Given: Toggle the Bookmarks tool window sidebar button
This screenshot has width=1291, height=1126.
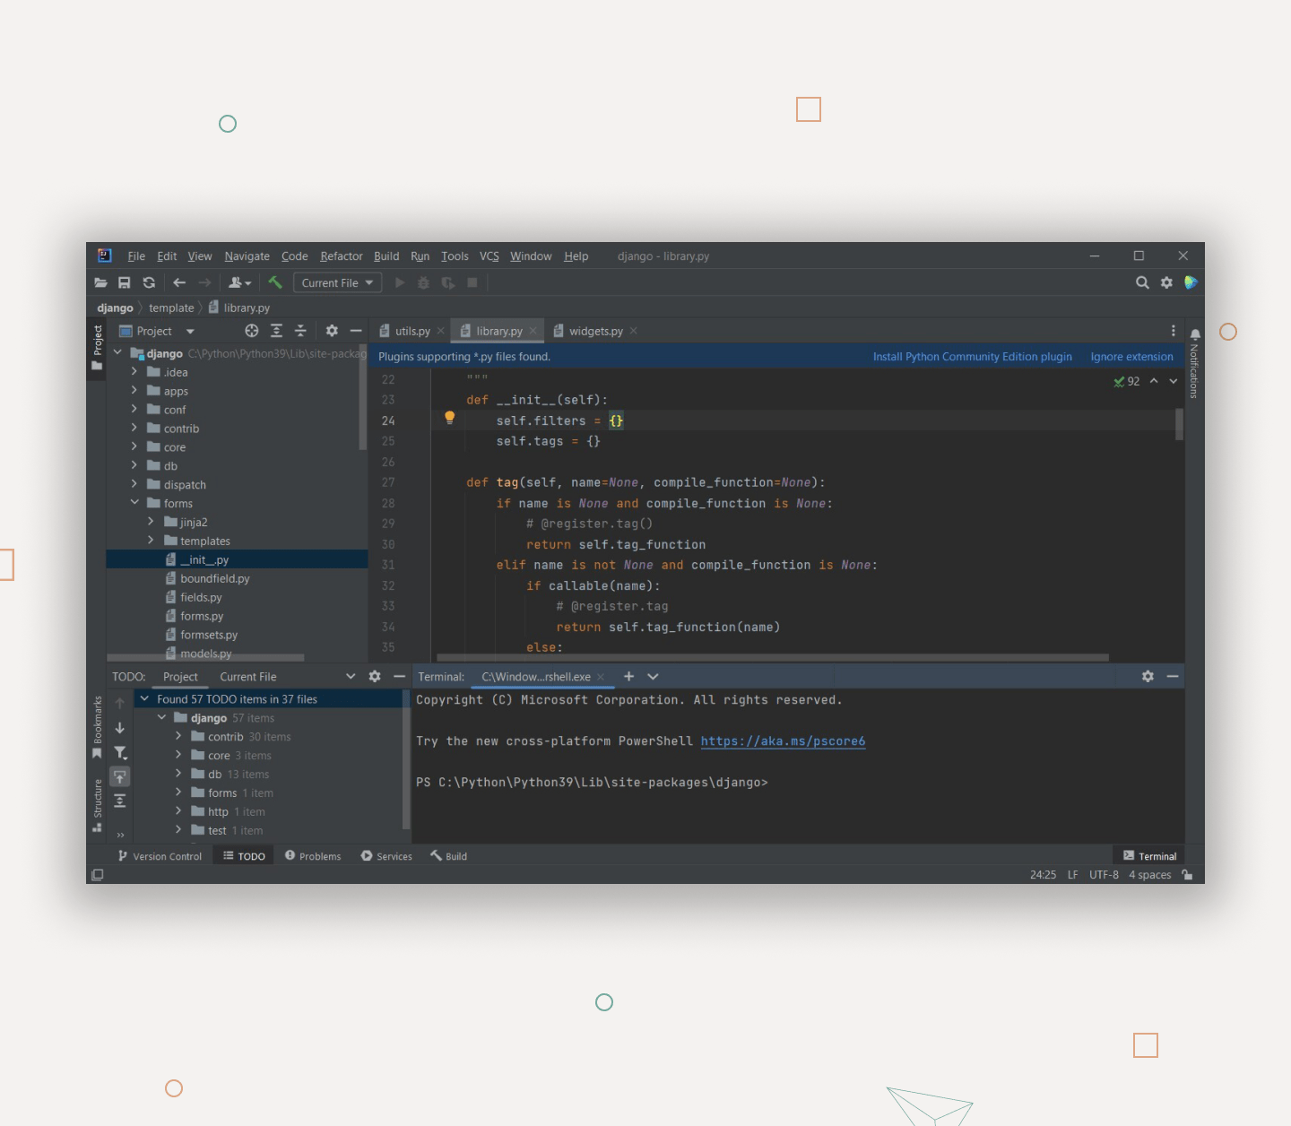Looking at the screenshot, I should [x=97, y=726].
